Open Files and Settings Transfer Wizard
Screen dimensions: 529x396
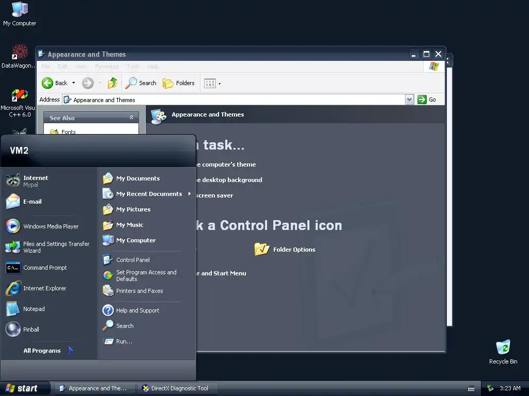click(x=49, y=247)
